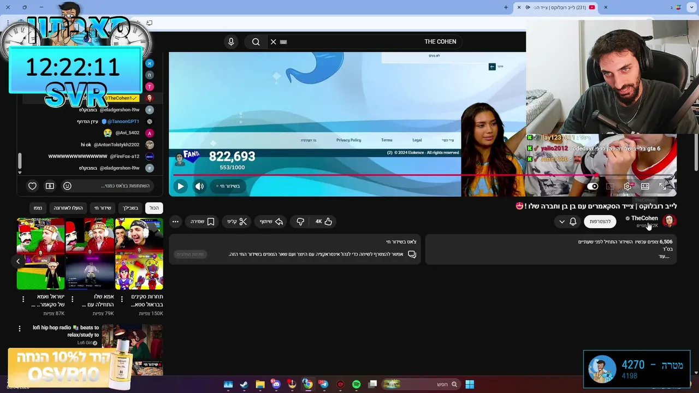Viewport: 699px width, 393px height.
Task: Click the Super Chat dollar icon
Action: [50, 186]
